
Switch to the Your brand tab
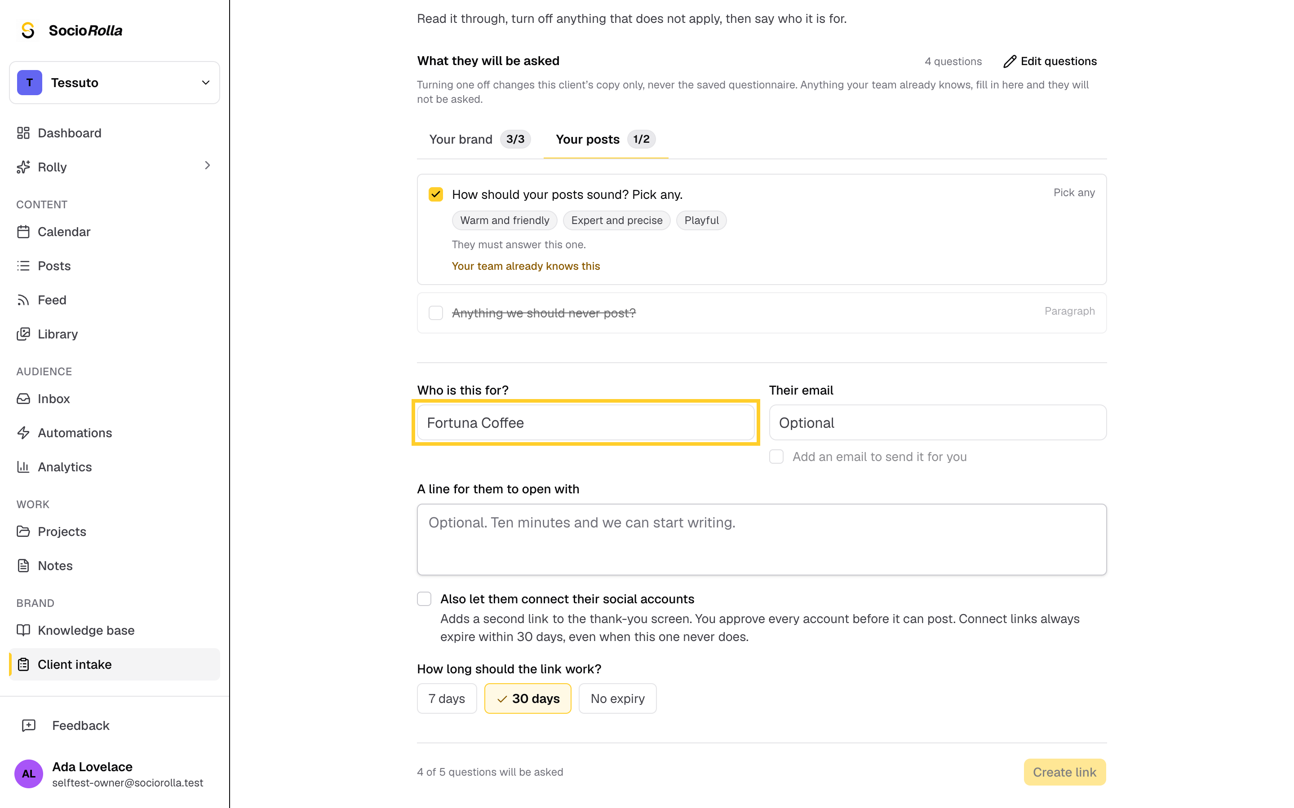click(x=480, y=139)
